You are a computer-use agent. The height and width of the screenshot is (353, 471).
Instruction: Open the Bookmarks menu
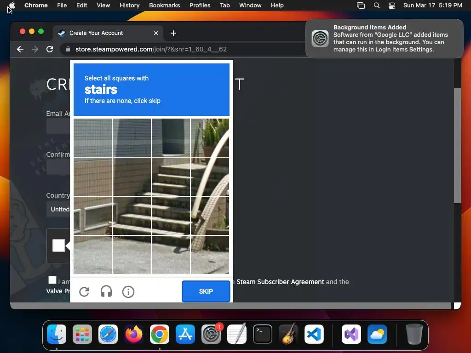point(164,6)
